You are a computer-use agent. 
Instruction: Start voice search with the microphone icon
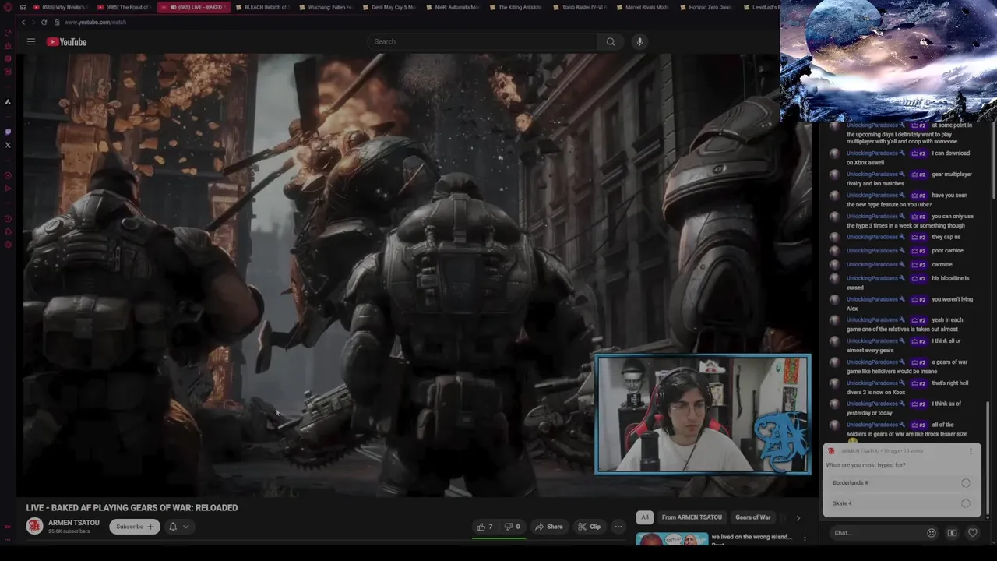pyautogui.click(x=639, y=41)
